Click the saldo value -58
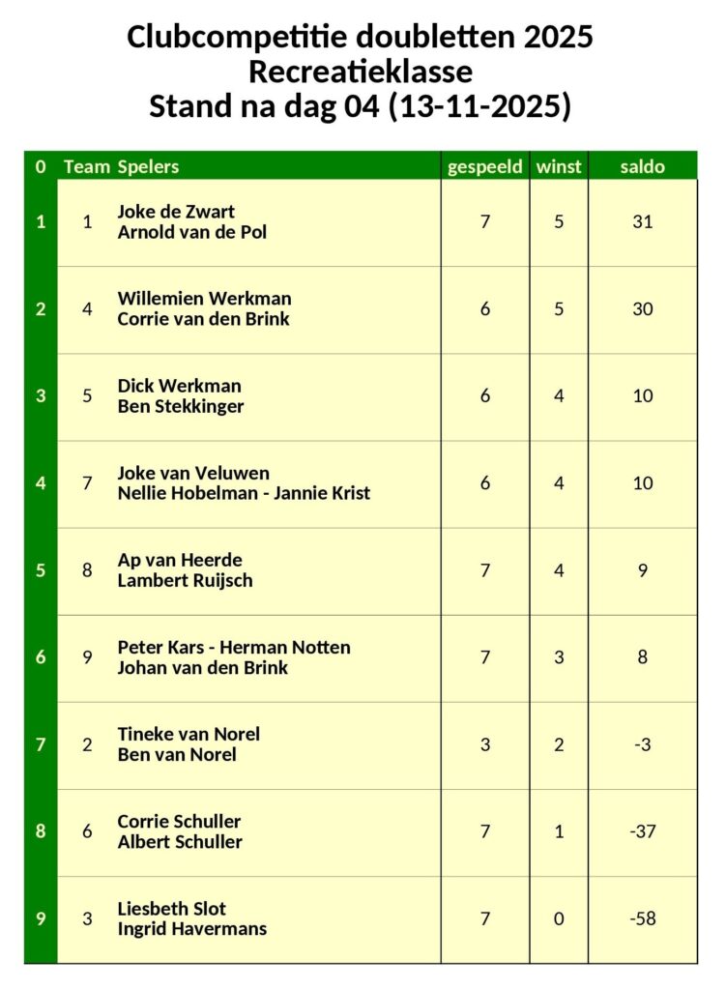726x990 pixels. (643, 918)
